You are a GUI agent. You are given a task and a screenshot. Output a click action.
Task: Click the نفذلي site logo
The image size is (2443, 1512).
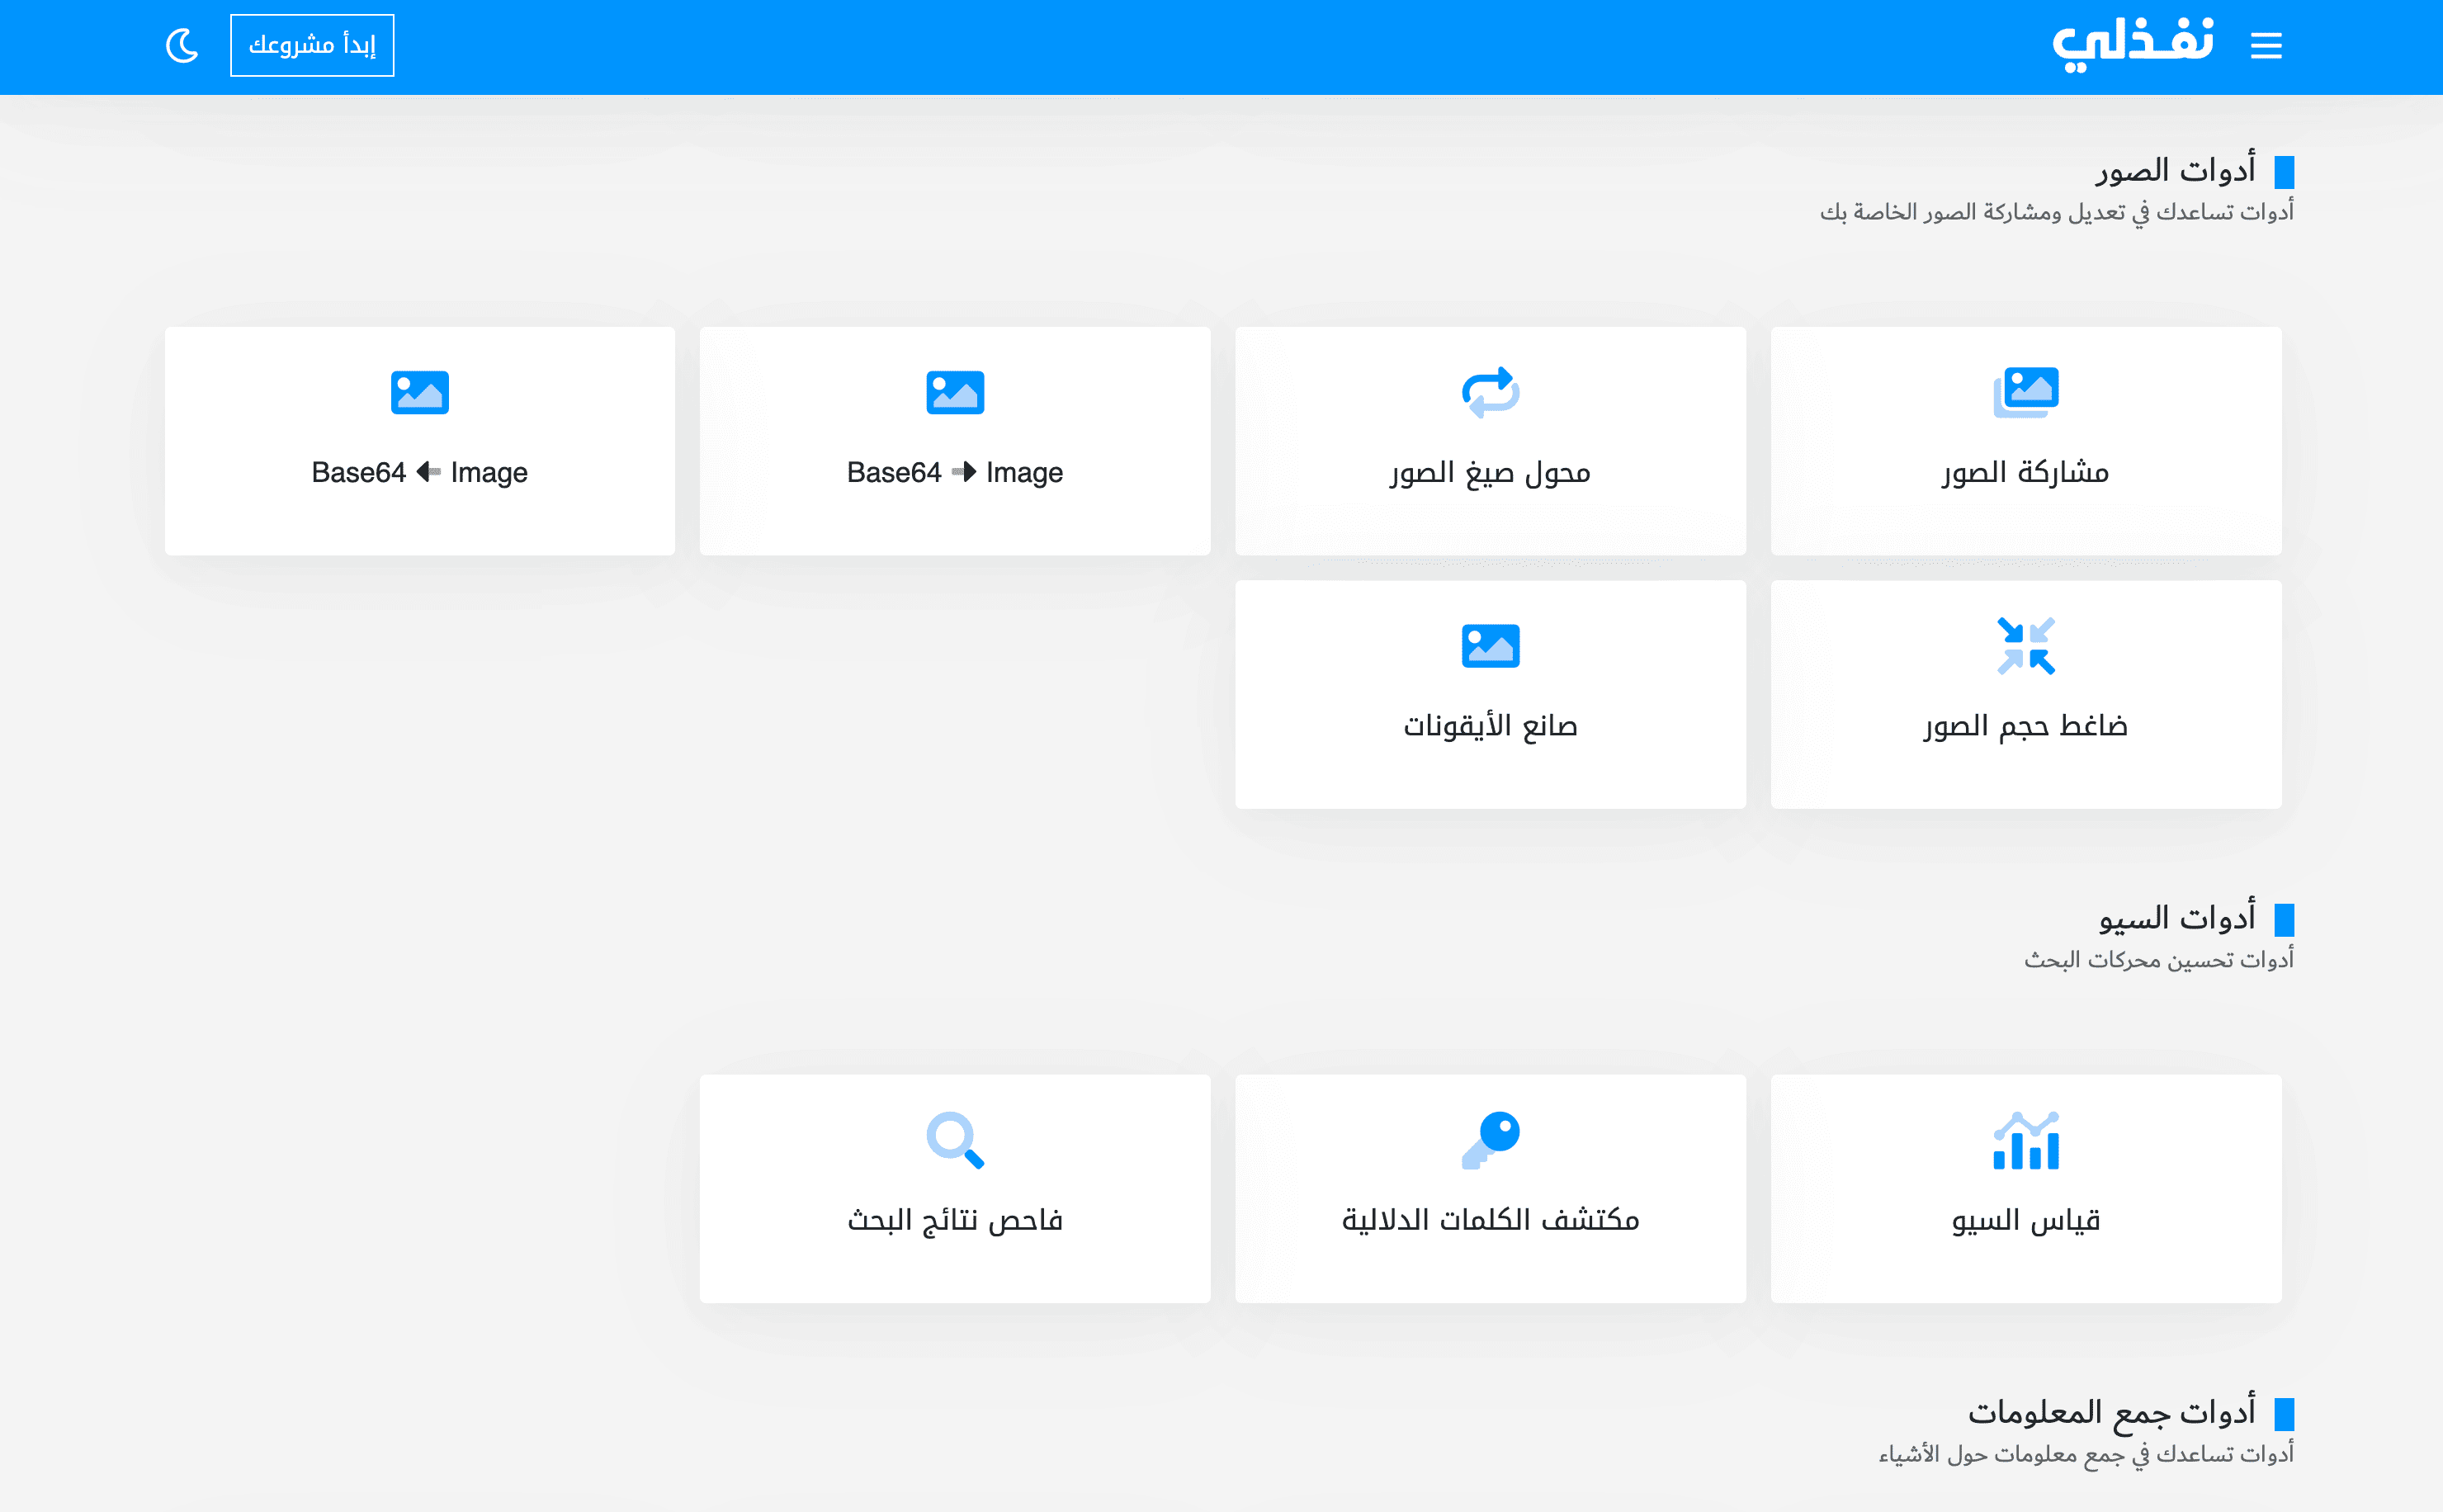[x=2133, y=45]
